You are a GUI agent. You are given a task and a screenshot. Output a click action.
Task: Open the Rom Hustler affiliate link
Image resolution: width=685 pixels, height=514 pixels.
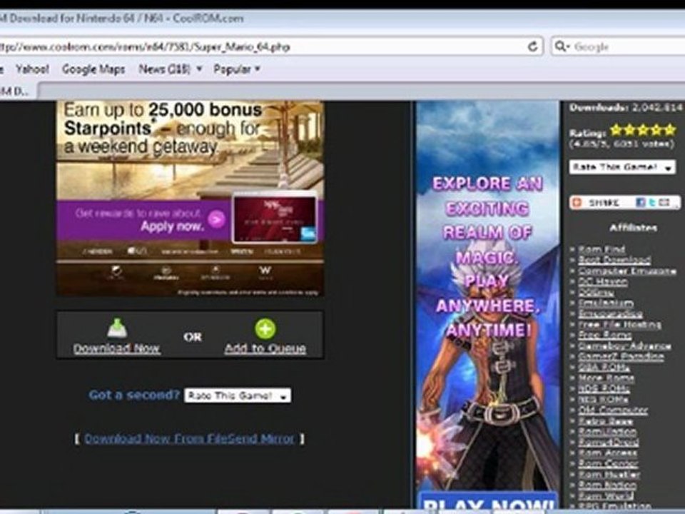(x=609, y=474)
